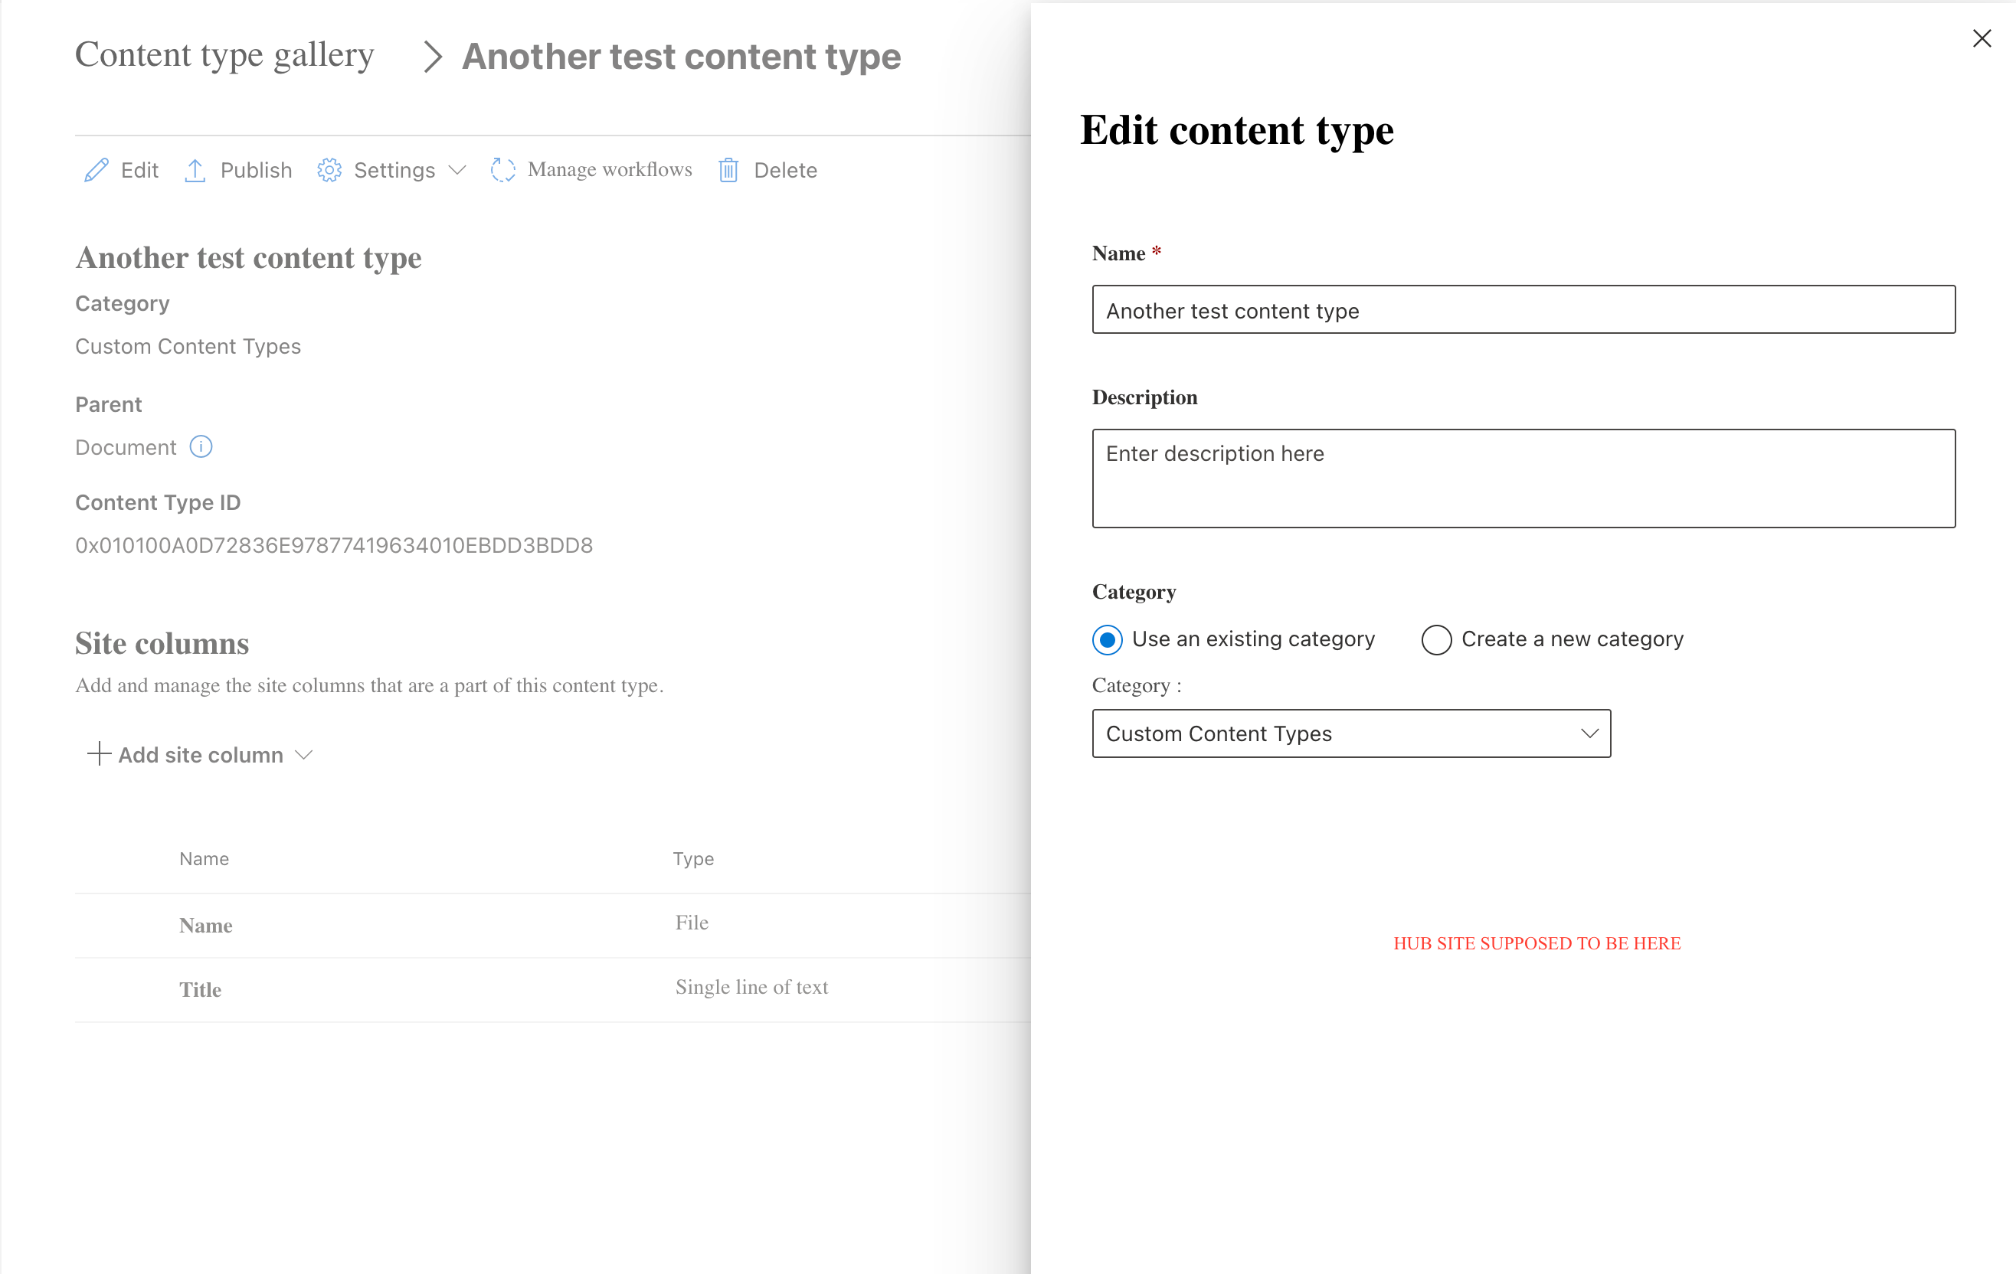
Task: Open the Settings gear icon
Action: click(330, 169)
